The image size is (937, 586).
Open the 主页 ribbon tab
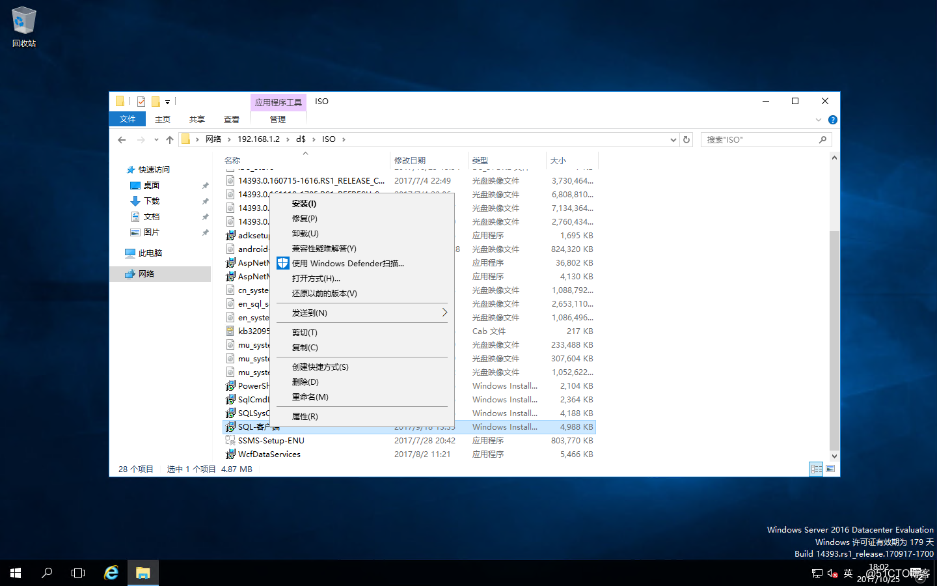(163, 119)
